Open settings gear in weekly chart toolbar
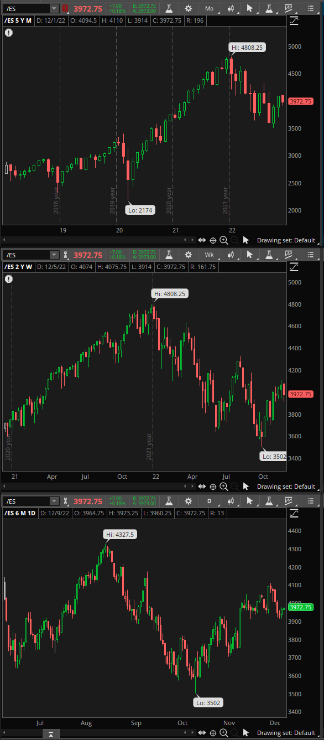 point(189,255)
